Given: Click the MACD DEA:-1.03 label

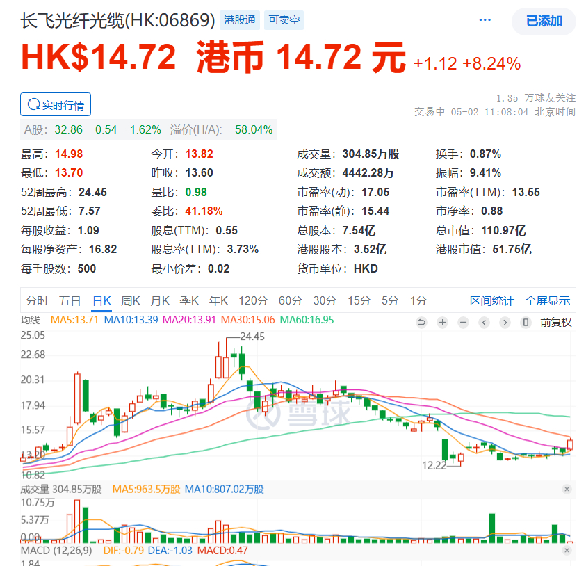Looking at the screenshot, I should pyautogui.click(x=170, y=550).
